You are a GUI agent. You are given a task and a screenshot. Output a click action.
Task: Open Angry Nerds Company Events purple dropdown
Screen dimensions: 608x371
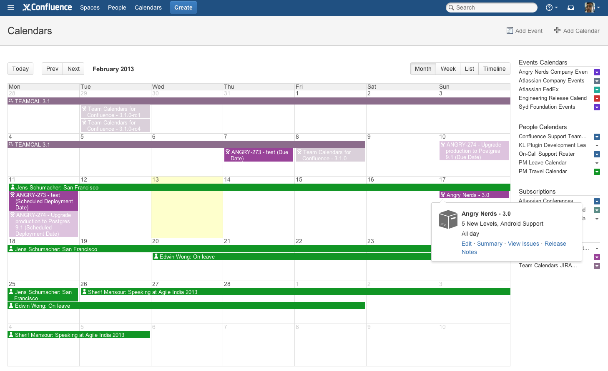click(597, 72)
